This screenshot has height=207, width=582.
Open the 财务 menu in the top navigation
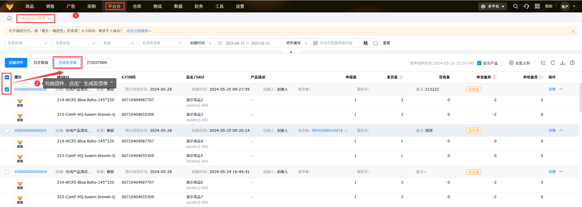(x=199, y=6)
